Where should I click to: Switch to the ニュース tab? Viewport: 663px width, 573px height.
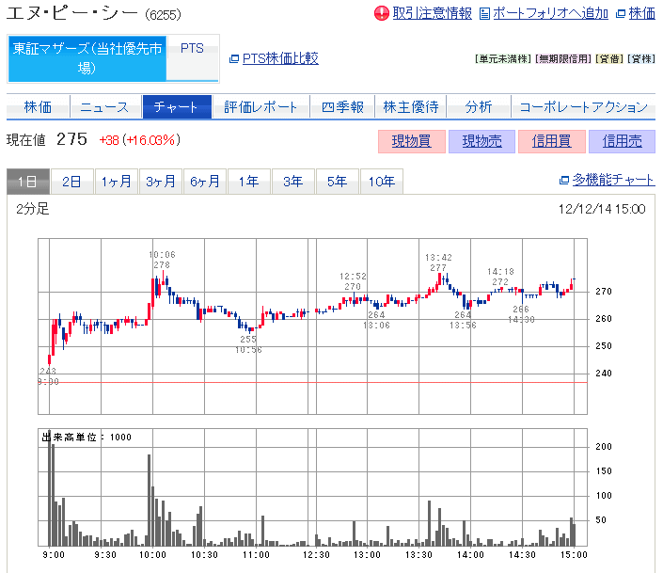coord(104,107)
